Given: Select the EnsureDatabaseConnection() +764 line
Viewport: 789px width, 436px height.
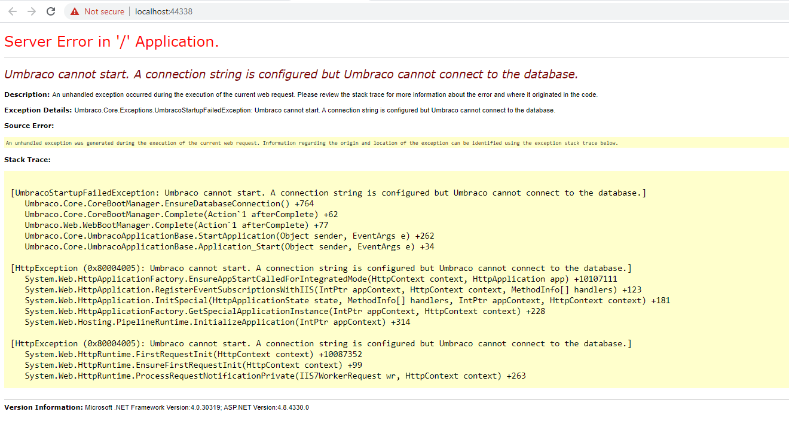Looking at the screenshot, I should pos(169,203).
